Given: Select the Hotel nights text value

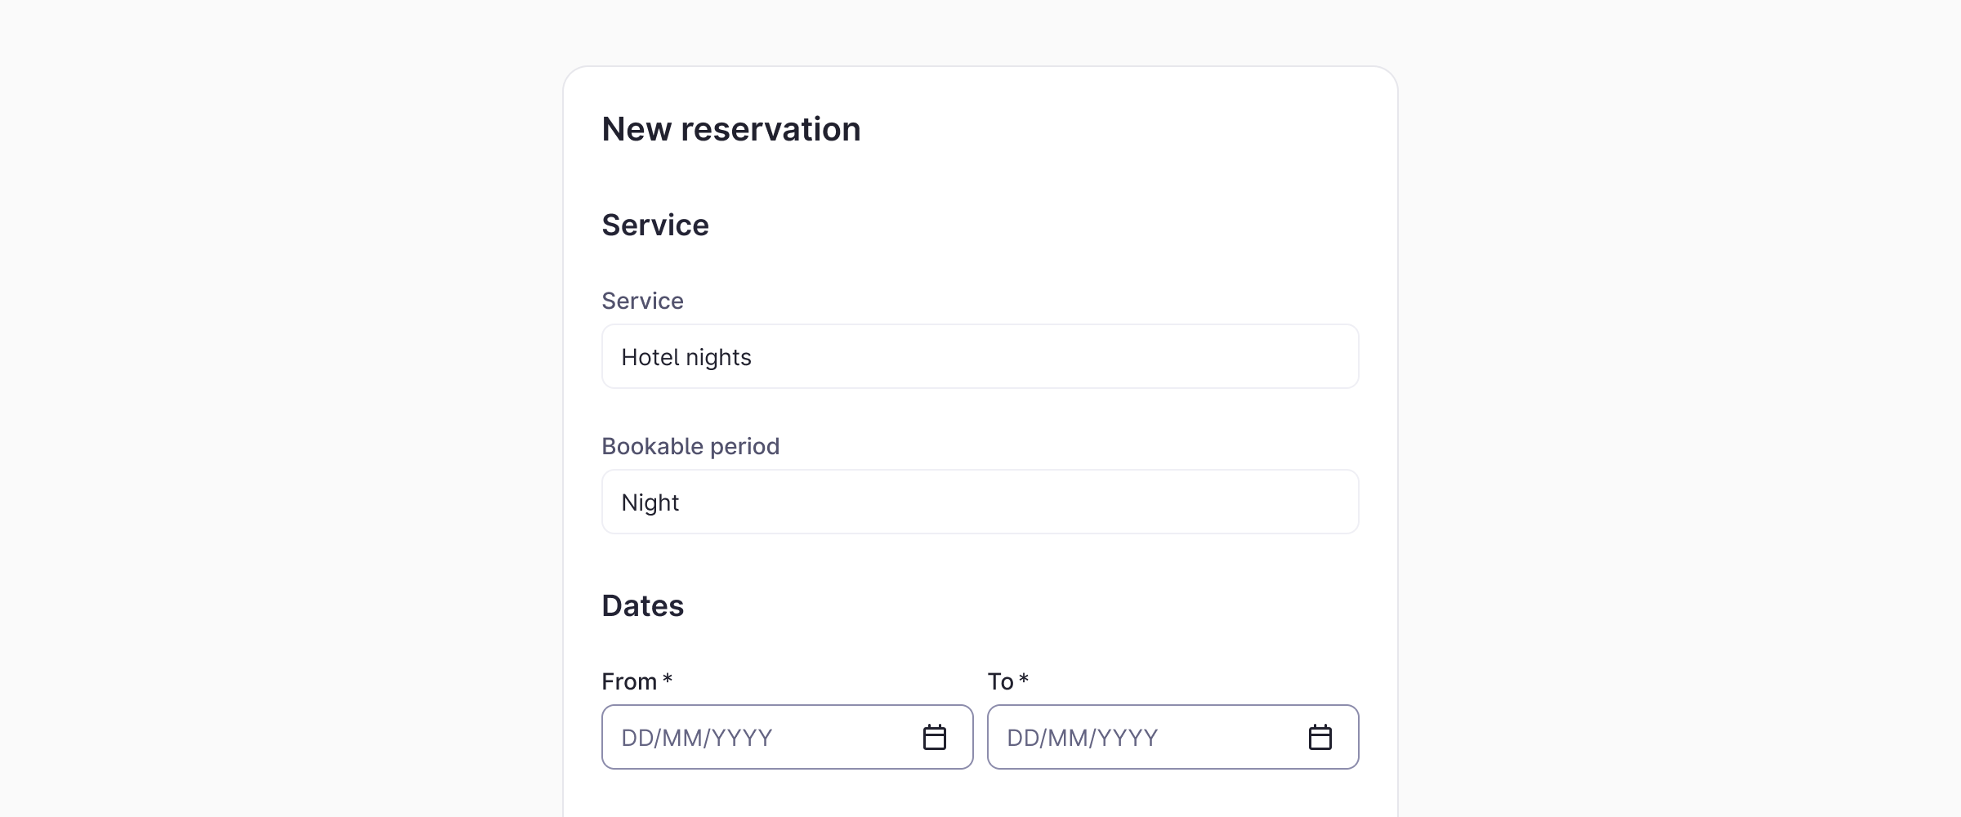Looking at the screenshot, I should click(686, 357).
